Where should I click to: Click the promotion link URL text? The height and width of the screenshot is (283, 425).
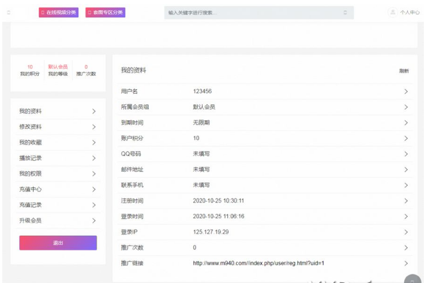point(259,263)
